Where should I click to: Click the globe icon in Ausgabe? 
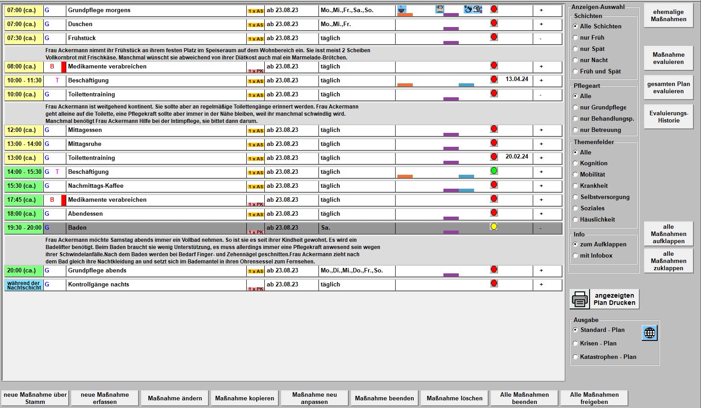click(x=650, y=333)
